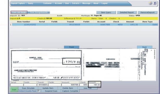
Task: Open the Query menu item
Action: (30, 3)
